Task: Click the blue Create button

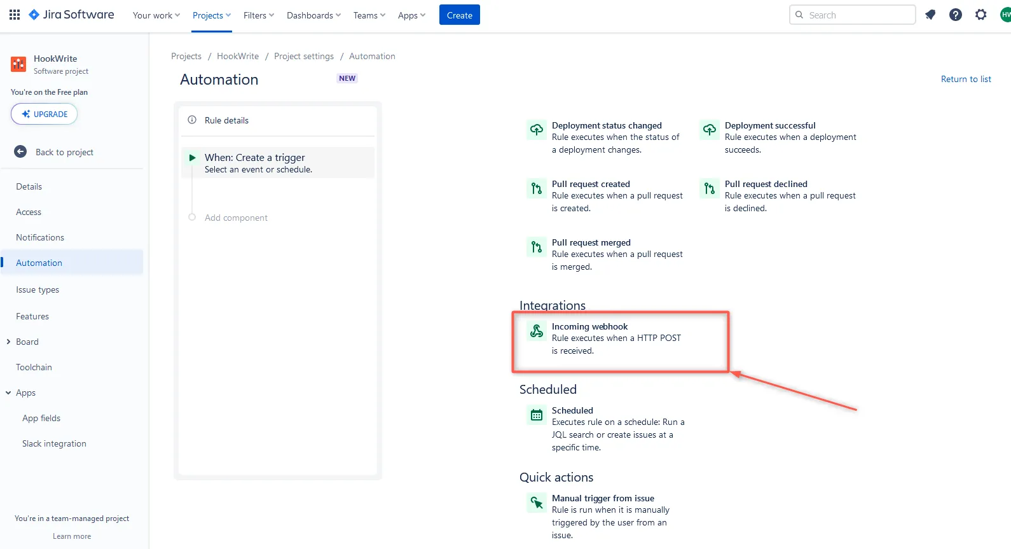Action: (x=460, y=15)
